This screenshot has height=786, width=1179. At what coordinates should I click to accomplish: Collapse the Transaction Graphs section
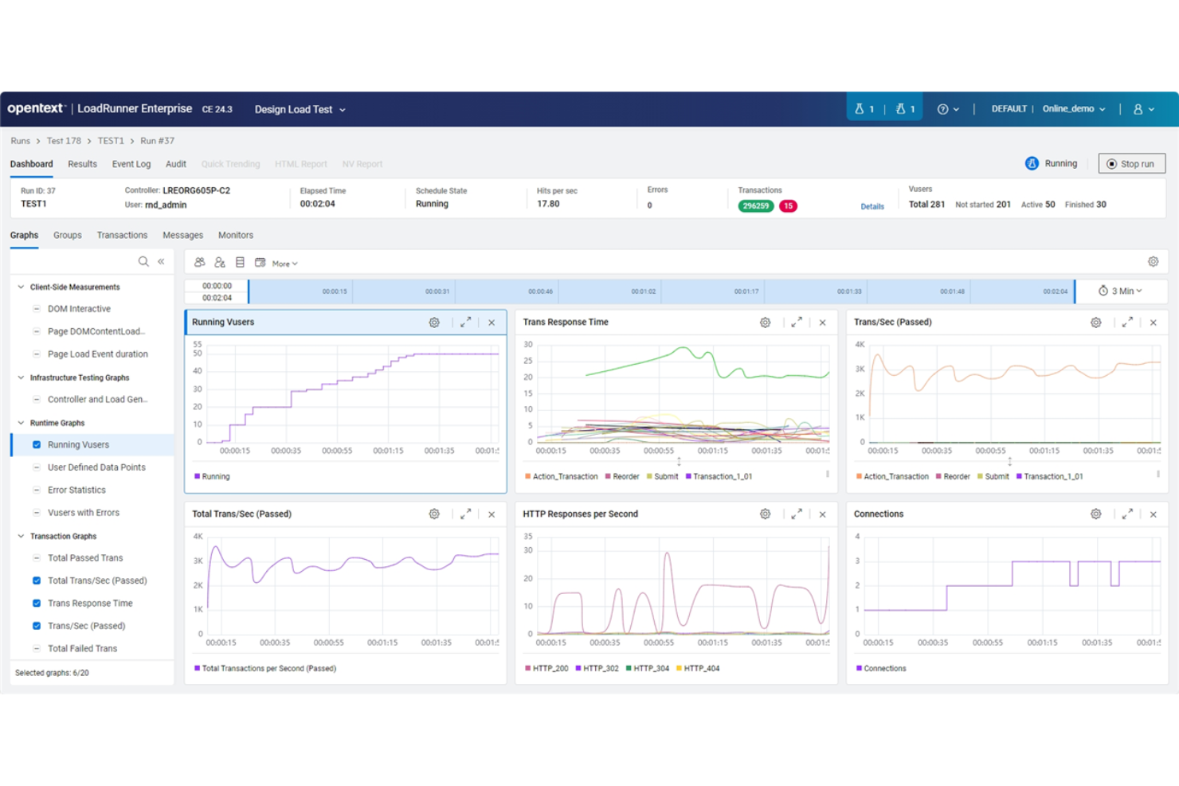pos(19,536)
